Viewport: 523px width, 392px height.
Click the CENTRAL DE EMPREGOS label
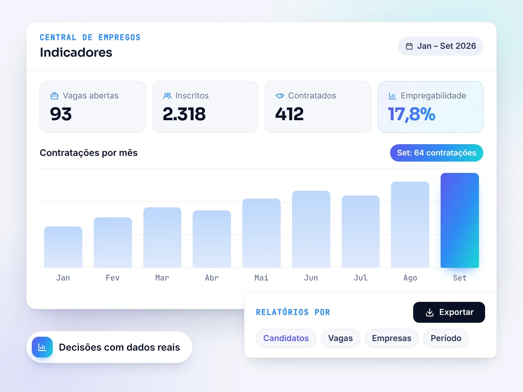[x=90, y=37]
